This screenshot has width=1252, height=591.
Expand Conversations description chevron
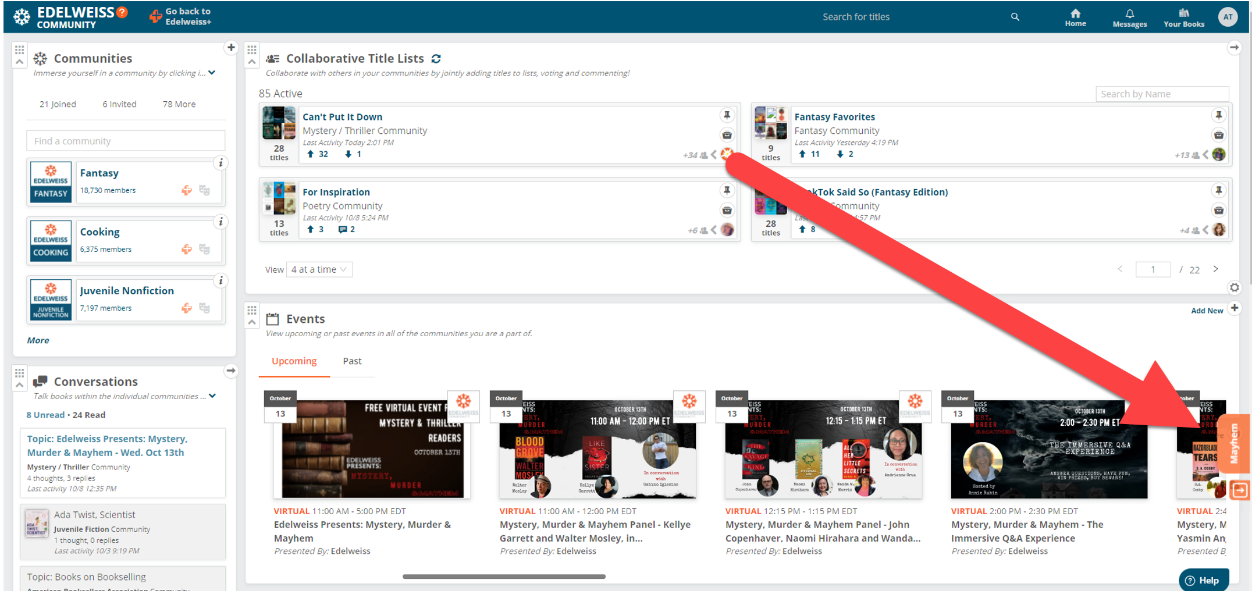click(212, 396)
